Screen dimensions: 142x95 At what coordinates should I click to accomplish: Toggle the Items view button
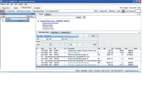2,11
